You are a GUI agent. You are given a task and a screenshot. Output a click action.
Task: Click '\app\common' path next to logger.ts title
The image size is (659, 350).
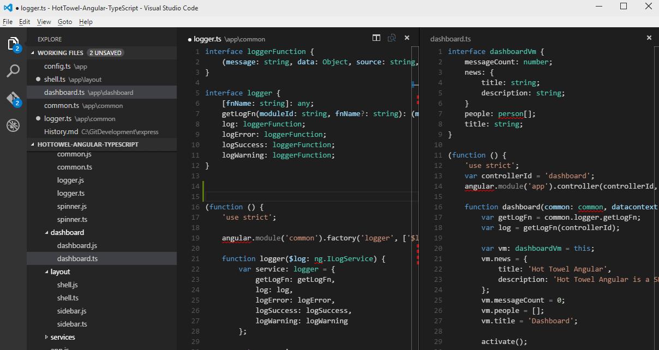[x=244, y=39]
